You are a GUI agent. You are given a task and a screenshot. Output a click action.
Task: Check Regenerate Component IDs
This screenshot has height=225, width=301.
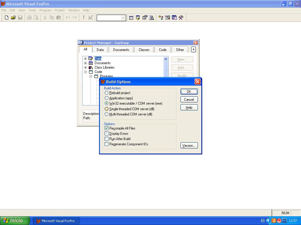[x=106, y=144]
